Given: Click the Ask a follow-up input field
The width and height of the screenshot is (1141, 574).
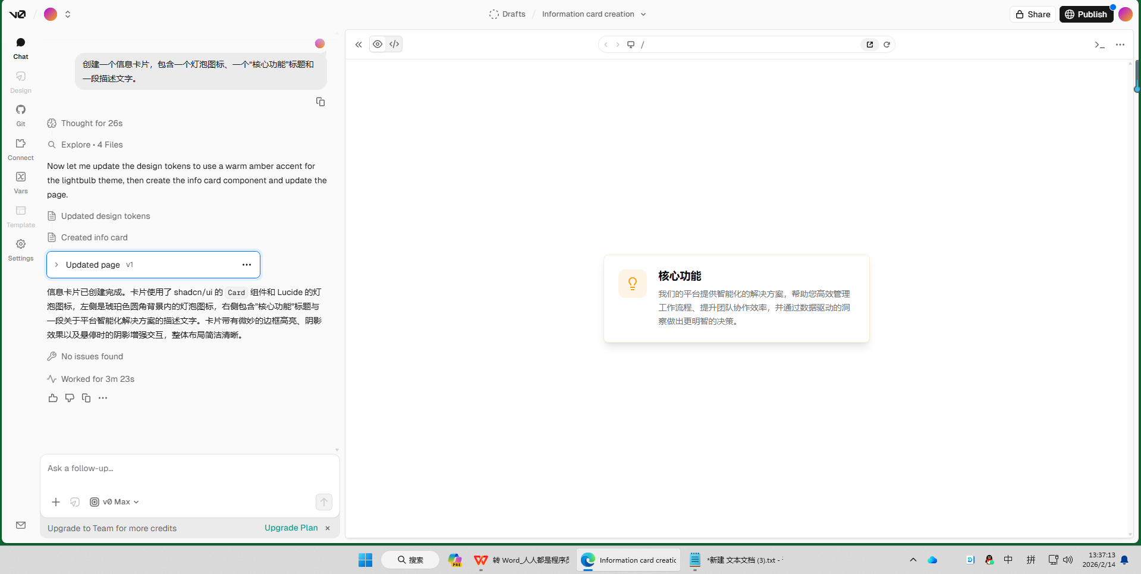Looking at the screenshot, I should click(x=178, y=468).
